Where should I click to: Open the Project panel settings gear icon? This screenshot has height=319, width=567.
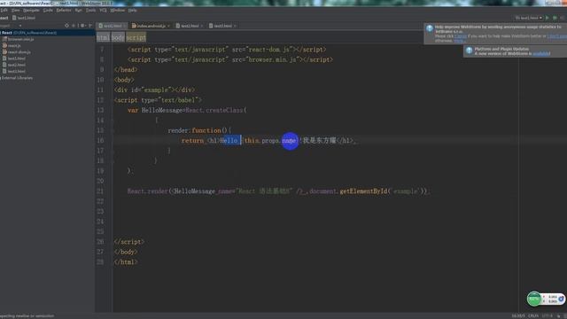click(x=82, y=26)
